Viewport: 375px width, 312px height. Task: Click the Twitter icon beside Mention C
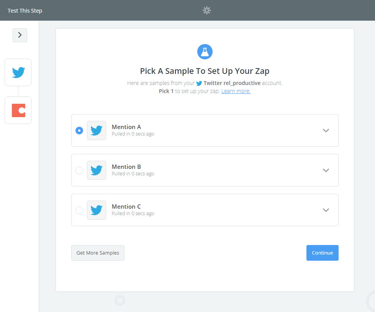pyautogui.click(x=97, y=210)
